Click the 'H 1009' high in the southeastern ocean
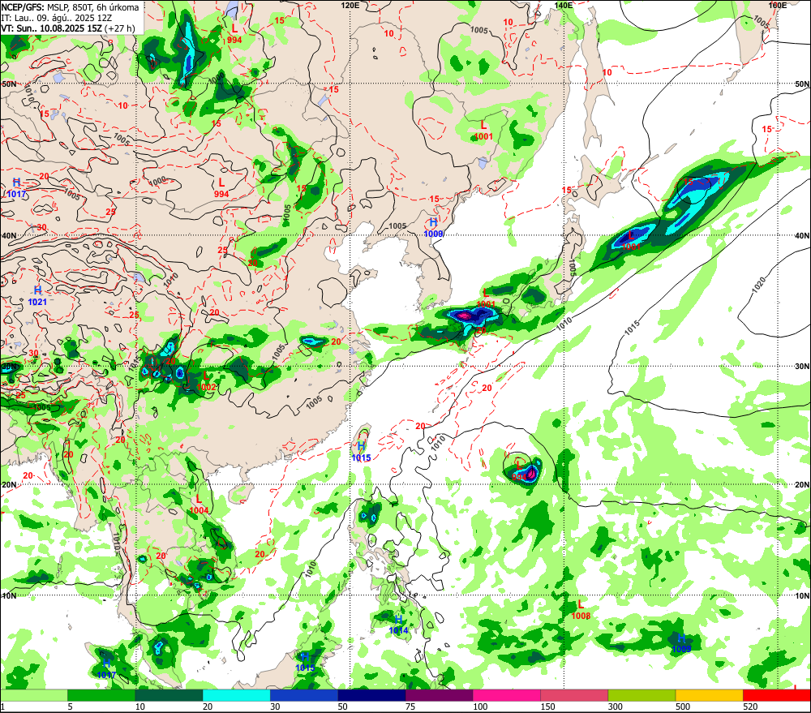Image resolution: width=811 pixels, height=713 pixels. pos(681,643)
